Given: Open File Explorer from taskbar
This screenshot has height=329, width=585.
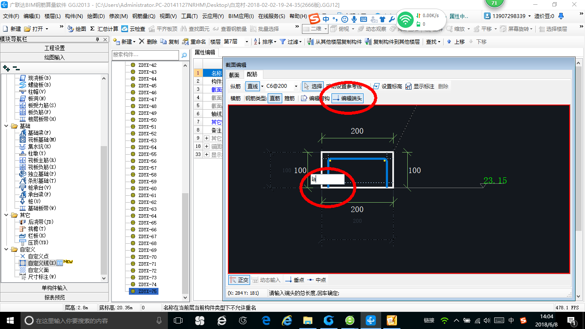Looking at the screenshot, I should coord(307,320).
